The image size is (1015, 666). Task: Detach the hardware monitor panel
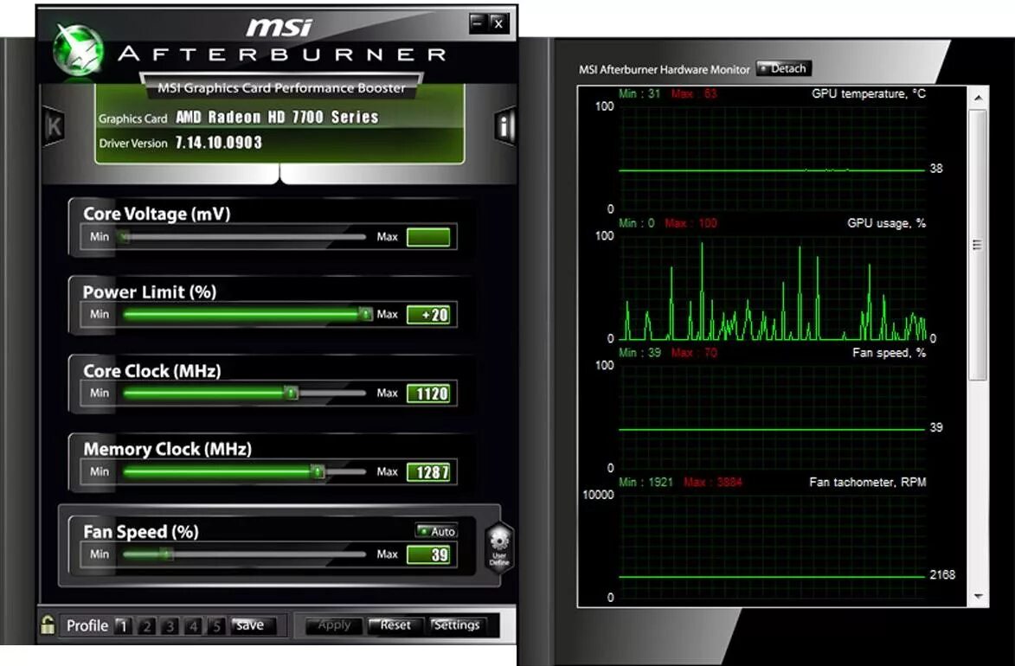pyautogui.click(x=783, y=68)
